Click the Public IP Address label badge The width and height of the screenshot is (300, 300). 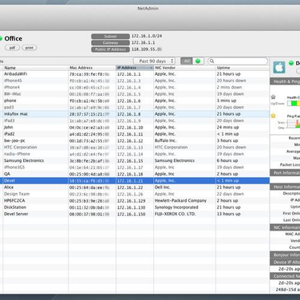(x=110, y=49)
